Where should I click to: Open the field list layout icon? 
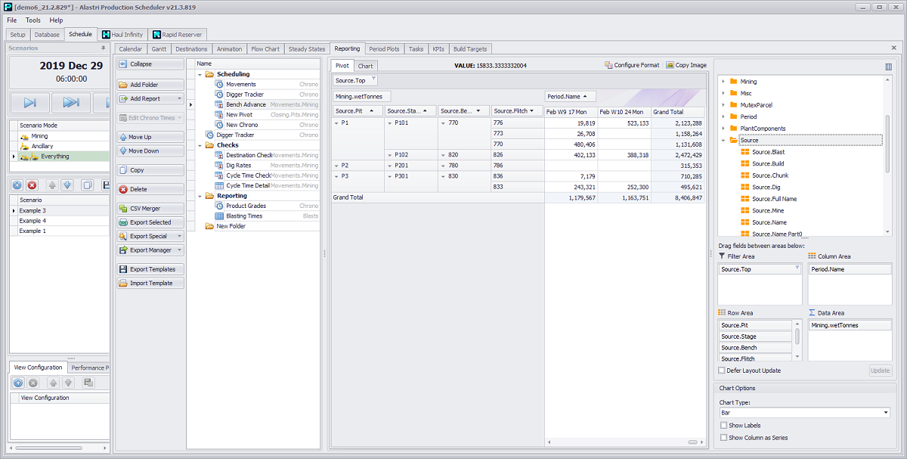[x=888, y=67]
